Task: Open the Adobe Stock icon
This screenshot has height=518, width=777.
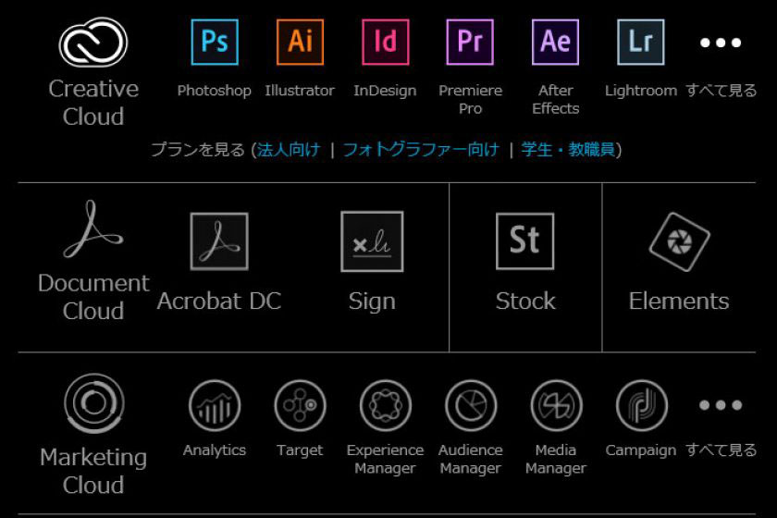Action: pyautogui.click(x=524, y=241)
